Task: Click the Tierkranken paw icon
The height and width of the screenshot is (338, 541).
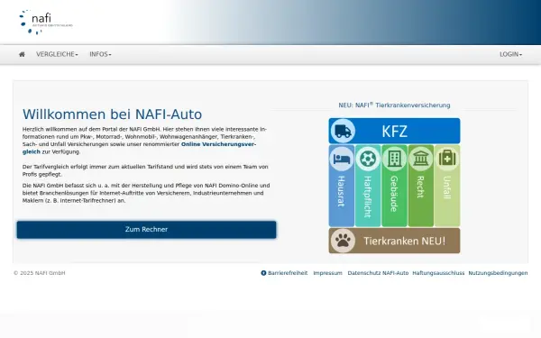Action: pyautogui.click(x=343, y=241)
